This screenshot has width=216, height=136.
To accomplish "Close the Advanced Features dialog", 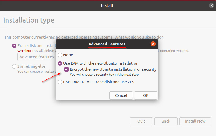I will click(x=153, y=44).
